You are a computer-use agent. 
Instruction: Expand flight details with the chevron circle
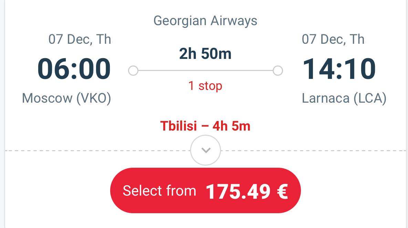pyautogui.click(x=206, y=151)
